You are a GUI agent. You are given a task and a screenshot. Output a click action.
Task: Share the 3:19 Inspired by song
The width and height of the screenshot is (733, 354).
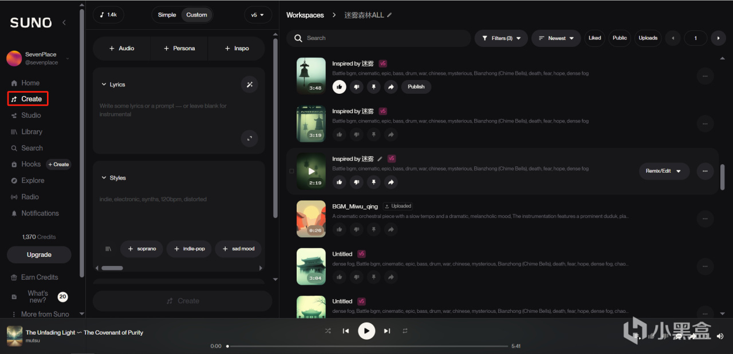(391, 134)
